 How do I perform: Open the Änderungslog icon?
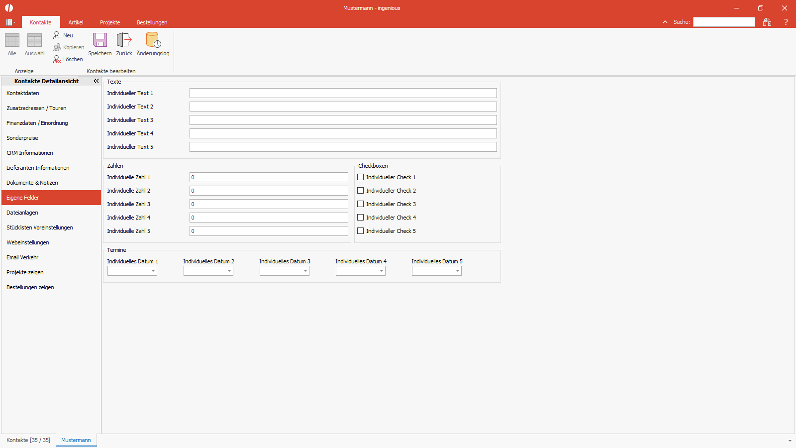(153, 40)
